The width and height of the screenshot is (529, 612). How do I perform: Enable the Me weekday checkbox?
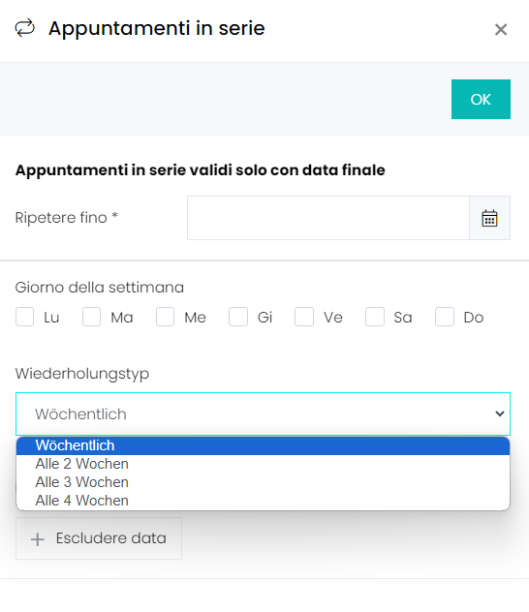pyautogui.click(x=165, y=317)
